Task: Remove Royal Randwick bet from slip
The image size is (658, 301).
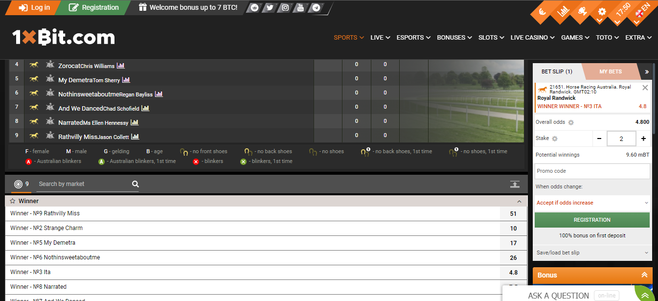Action: 645,88
